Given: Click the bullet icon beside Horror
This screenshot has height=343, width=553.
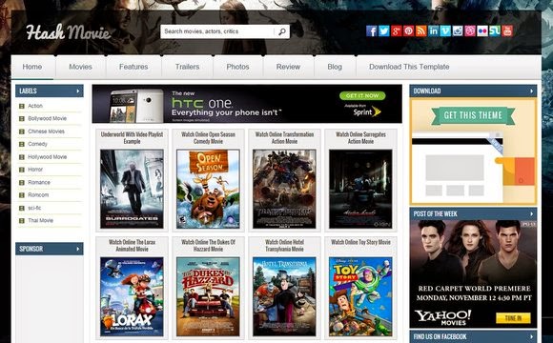Looking at the screenshot, I should (x=22, y=170).
